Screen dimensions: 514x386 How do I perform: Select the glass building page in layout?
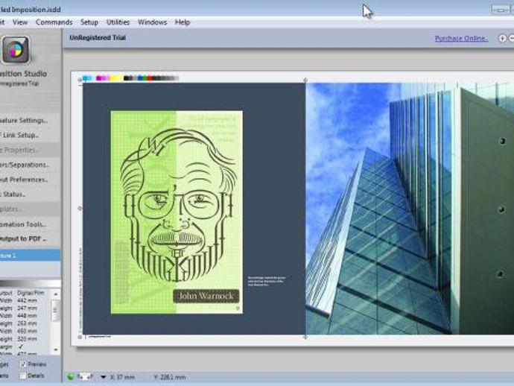point(410,209)
